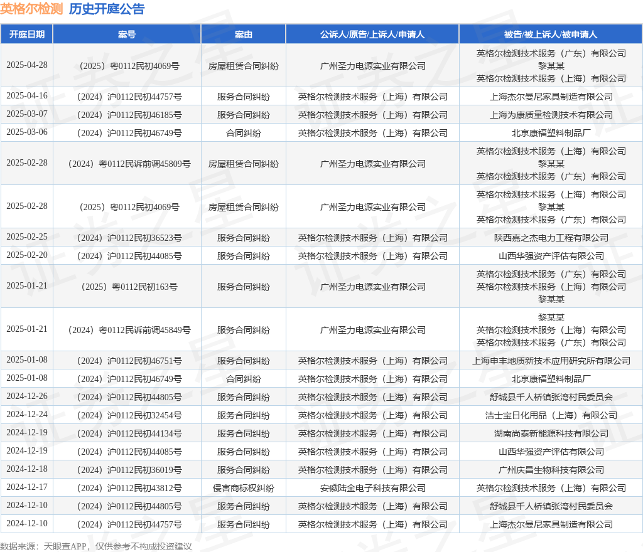Click the 案号 column header
The height and width of the screenshot is (552, 643).
click(x=127, y=34)
